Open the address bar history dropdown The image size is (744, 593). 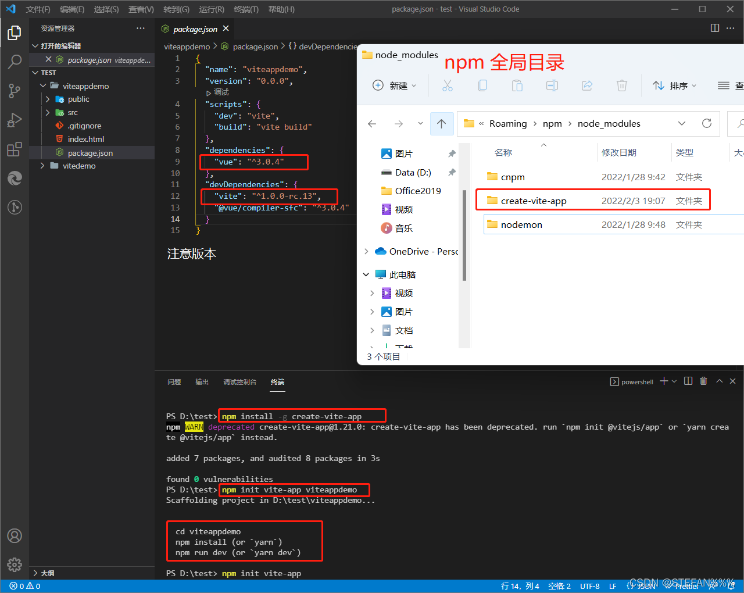coord(682,123)
